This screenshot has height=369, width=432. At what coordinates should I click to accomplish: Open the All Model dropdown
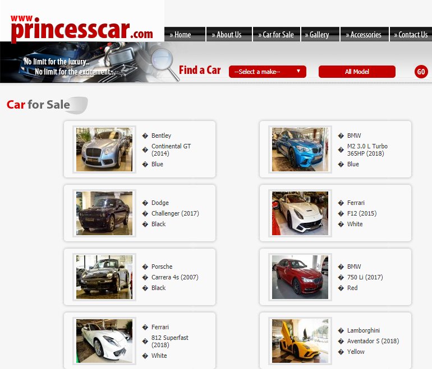click(357, 72)
